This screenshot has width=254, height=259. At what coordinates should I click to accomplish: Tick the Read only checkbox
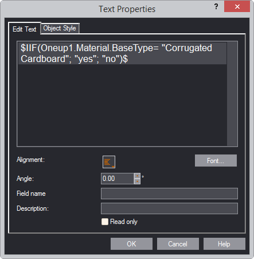105,222
